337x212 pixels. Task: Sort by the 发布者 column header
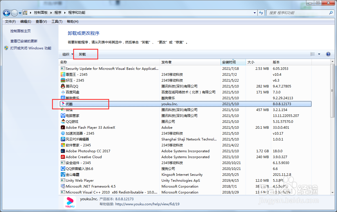pos(190,62)
